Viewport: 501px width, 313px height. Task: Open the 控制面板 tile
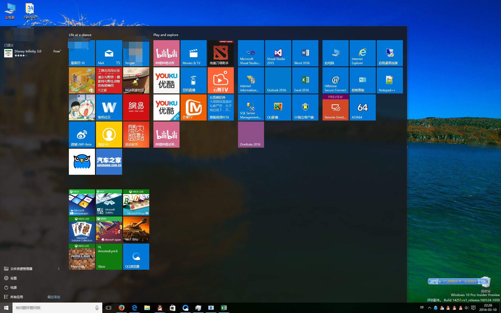[x=363, y=80]
